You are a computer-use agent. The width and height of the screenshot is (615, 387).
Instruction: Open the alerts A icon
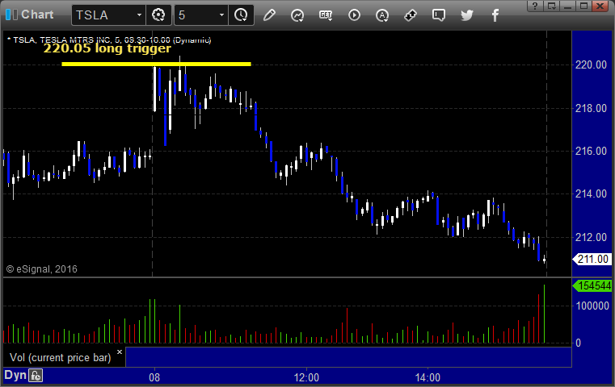pos(382,15)
